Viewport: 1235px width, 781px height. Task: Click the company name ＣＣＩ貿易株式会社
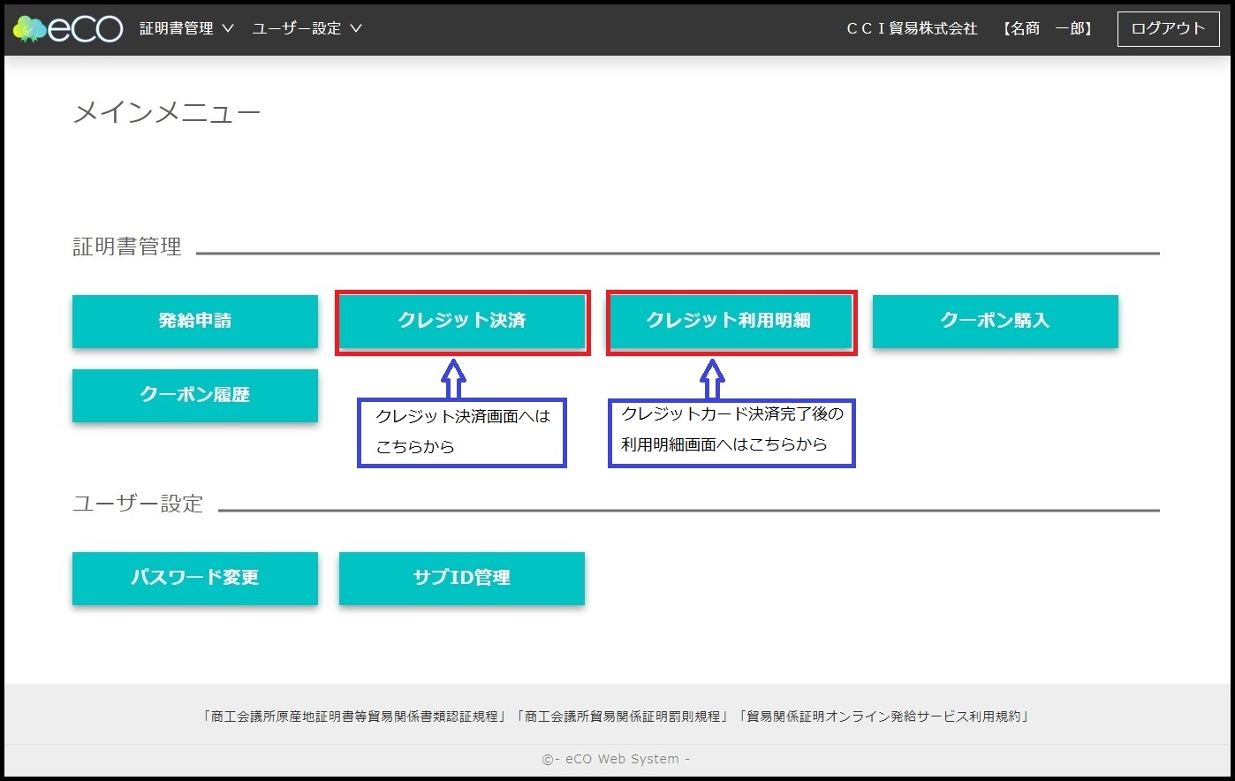[912, 28]
